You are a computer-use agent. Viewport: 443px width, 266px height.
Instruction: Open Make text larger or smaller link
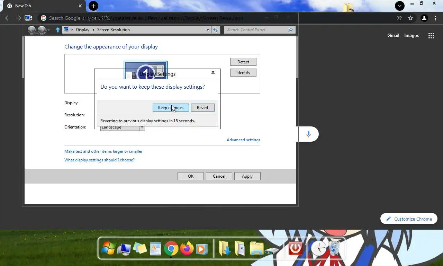(x=103, y=151)
